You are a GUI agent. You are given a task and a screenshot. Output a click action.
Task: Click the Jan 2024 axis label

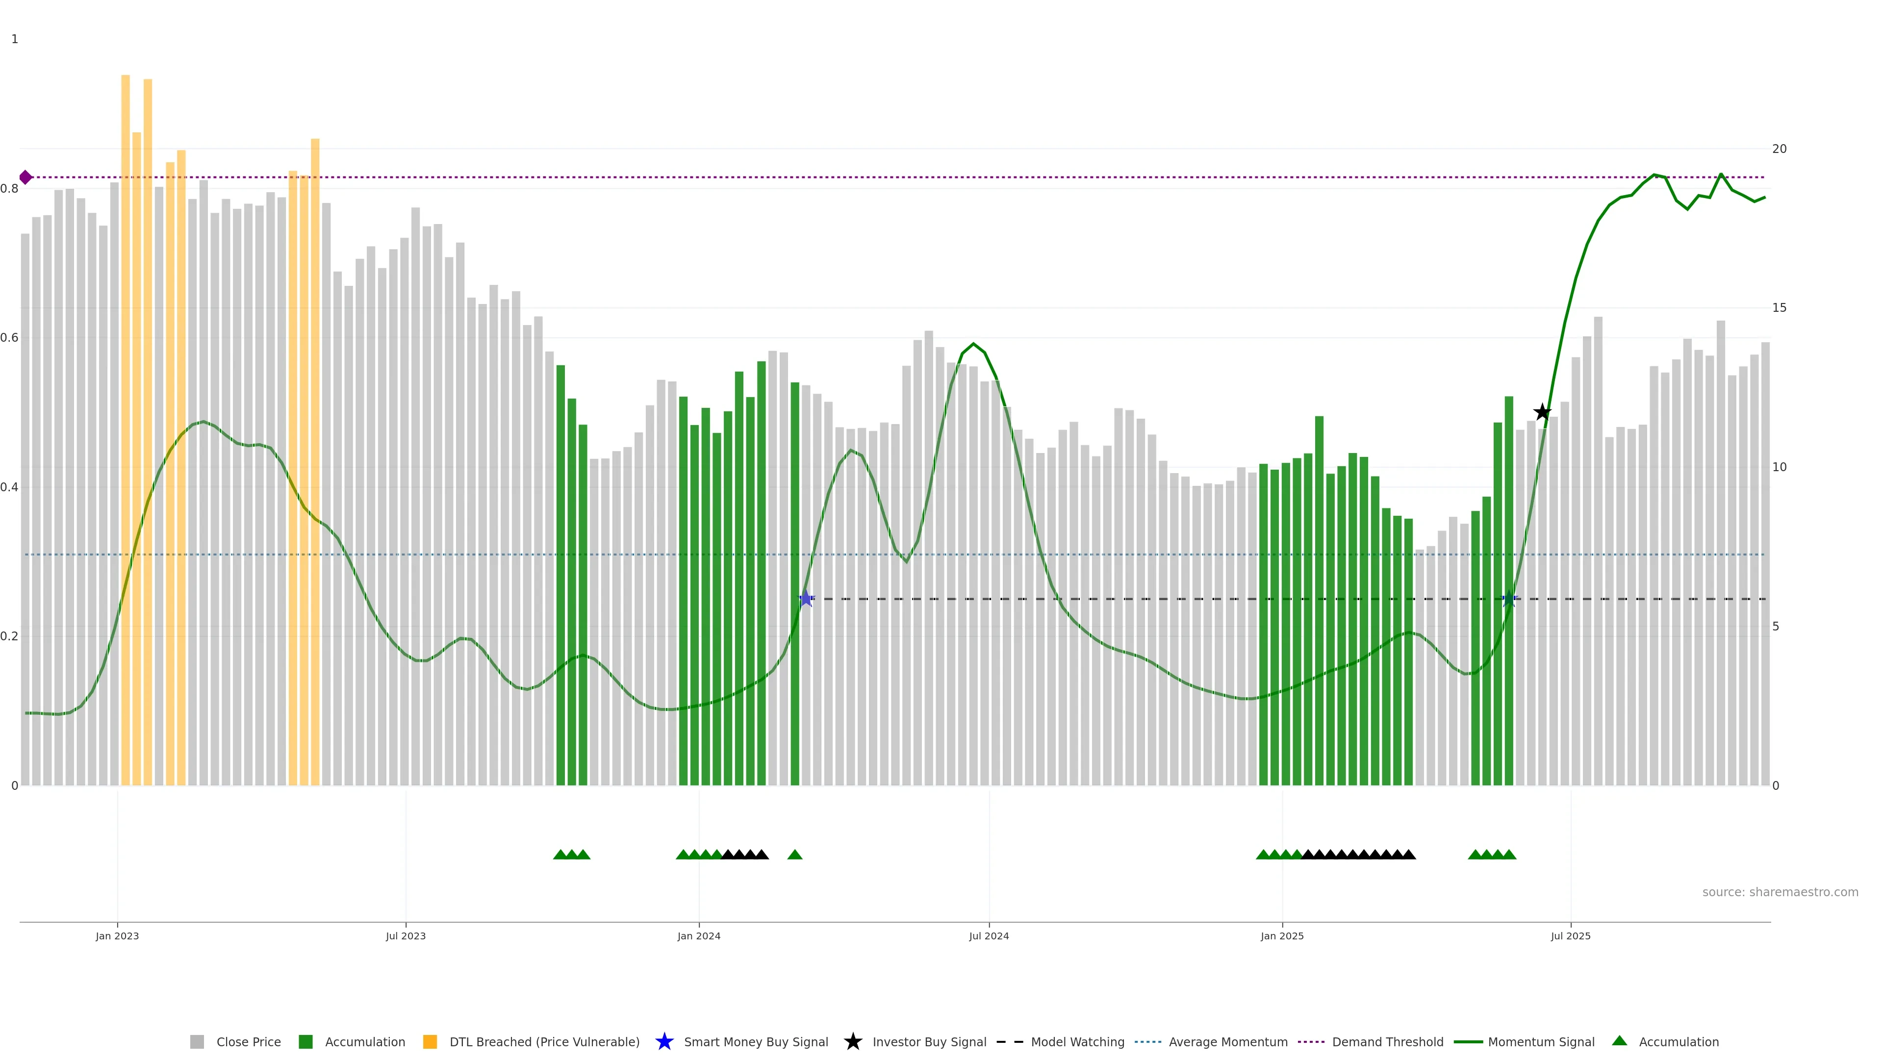coord(699,936)
